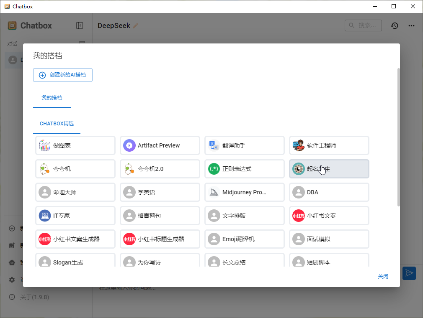Open the 关于(1.9.8) about entry
The height and width of the screenshot is (318, 423).
coord(29,297)
